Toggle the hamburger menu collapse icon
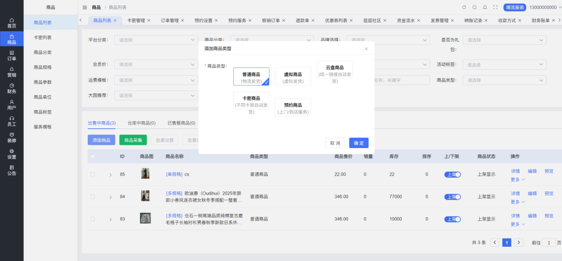The height and width of the screenshot is (261, 562). click(x=85, y=8)
